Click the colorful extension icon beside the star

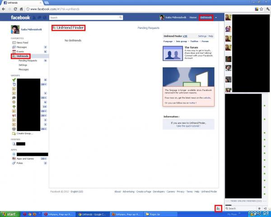[257, 9]
